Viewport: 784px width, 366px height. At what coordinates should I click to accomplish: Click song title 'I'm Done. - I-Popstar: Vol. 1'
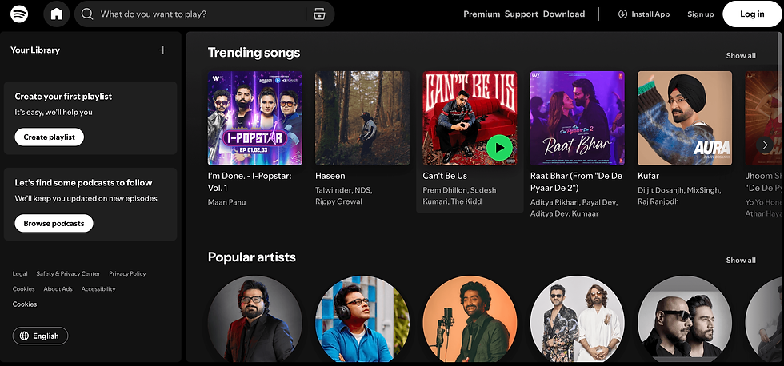[250, 181]
